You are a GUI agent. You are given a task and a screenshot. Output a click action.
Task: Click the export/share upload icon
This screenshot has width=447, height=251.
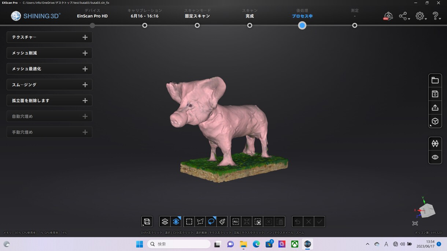coord(435,108)
